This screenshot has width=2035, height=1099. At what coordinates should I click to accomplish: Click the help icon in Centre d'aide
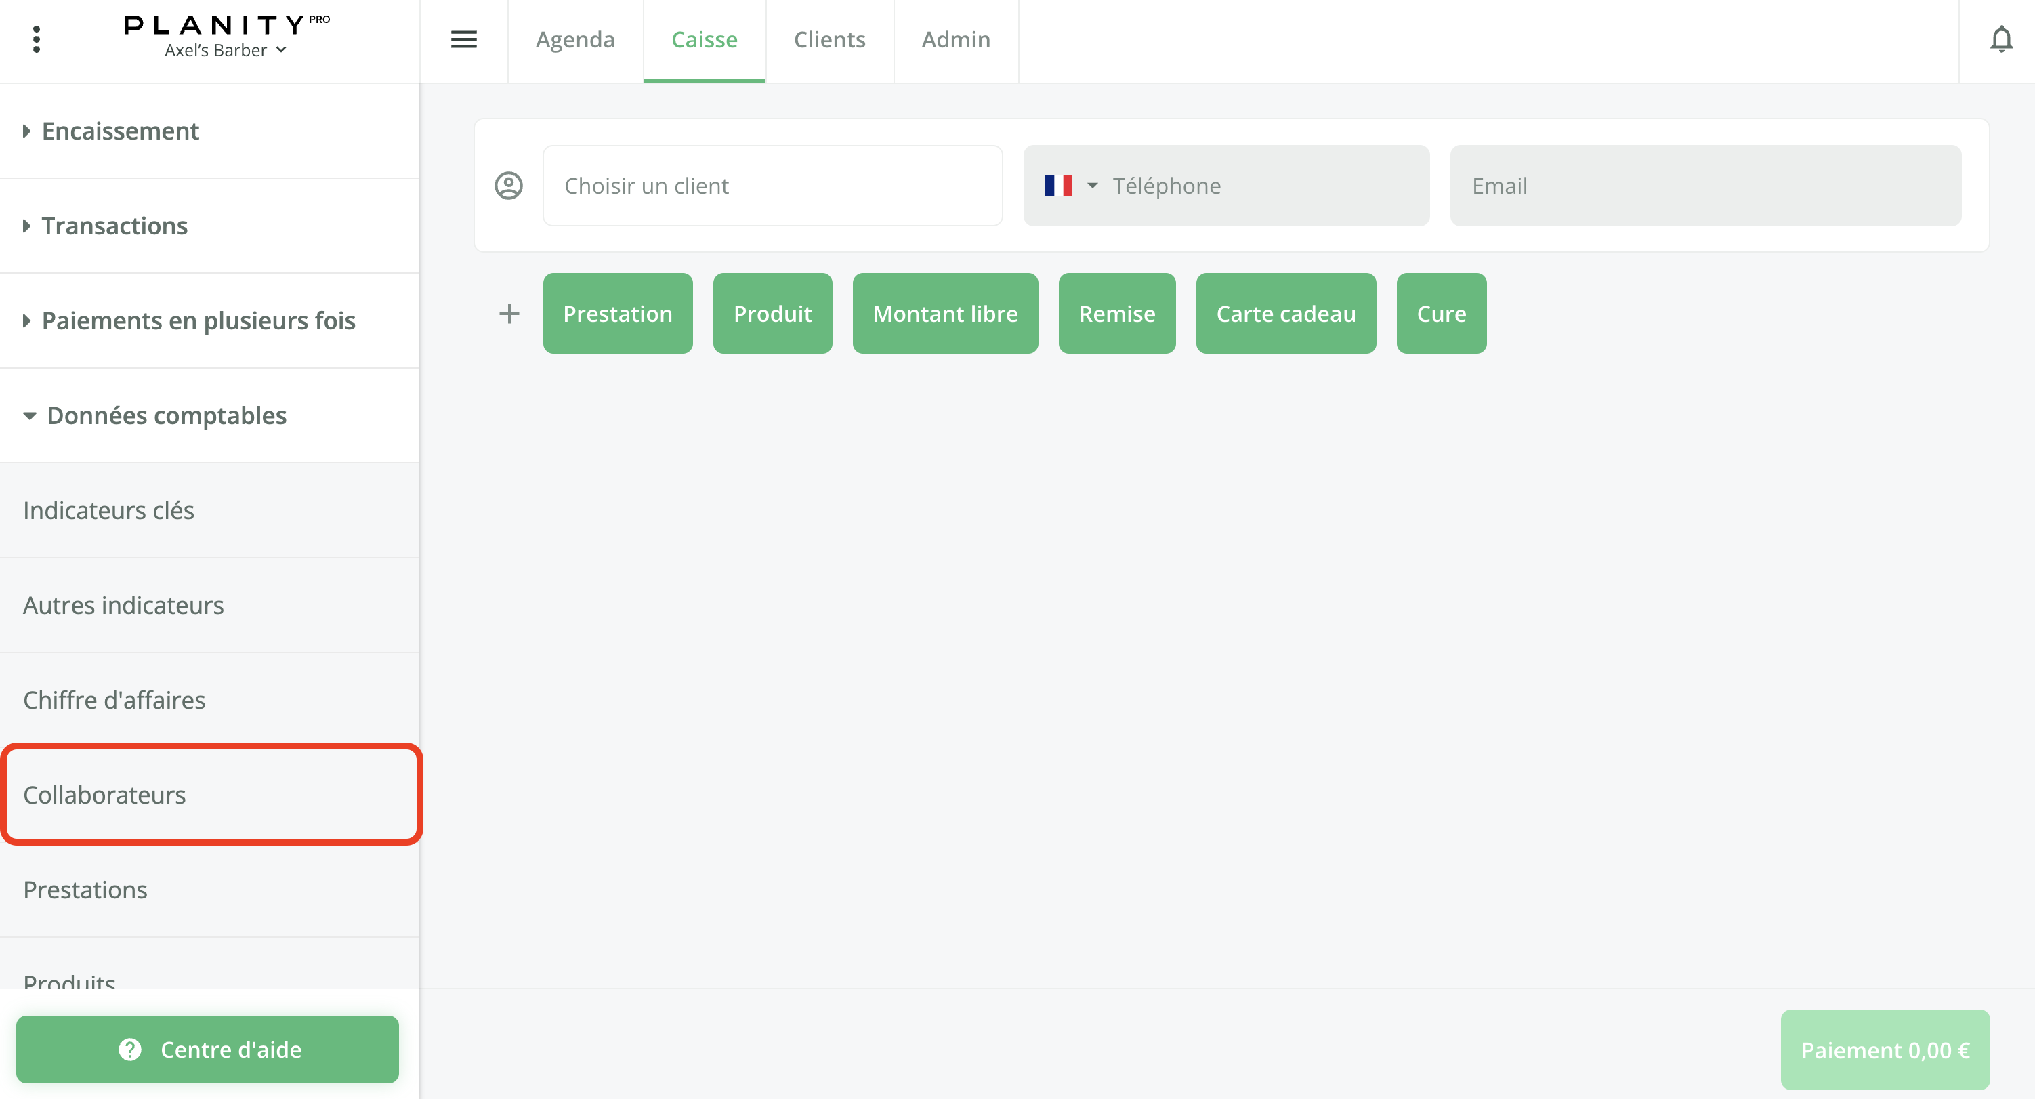click(x=129, y=1050)
